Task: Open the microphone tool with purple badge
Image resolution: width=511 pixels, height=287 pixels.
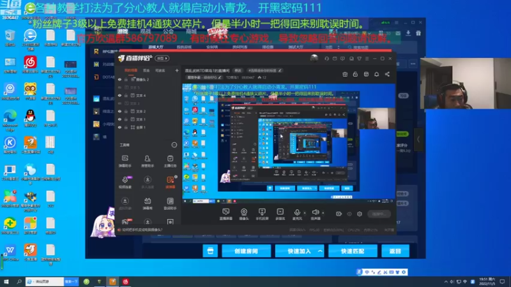Action: pos(125,180)
